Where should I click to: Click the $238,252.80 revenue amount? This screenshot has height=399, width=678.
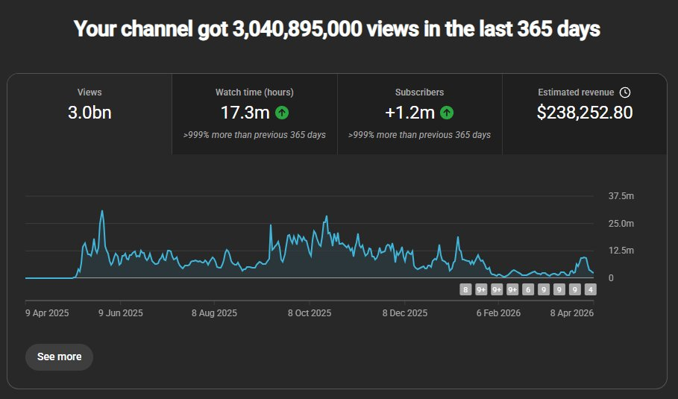coord(585,113)
